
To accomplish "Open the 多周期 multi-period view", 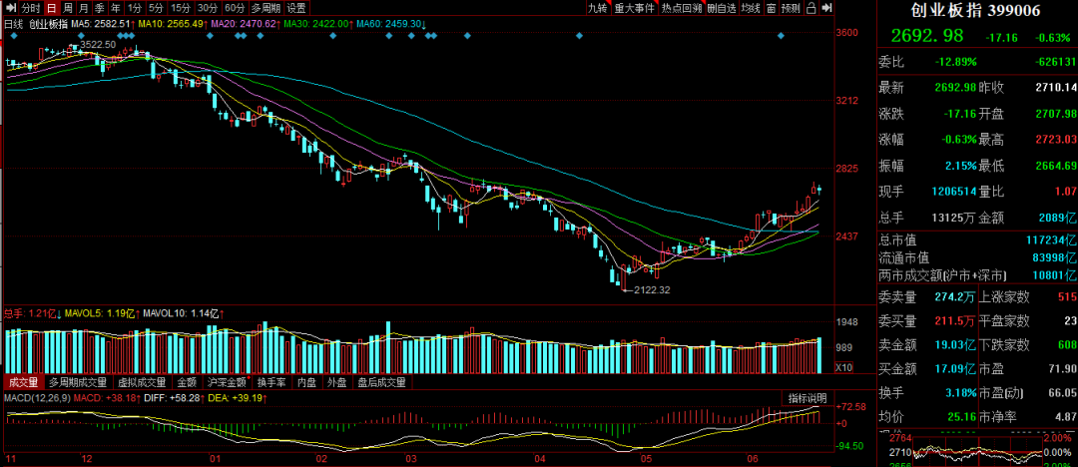I will pyautogui.click(x=266, y=8).
